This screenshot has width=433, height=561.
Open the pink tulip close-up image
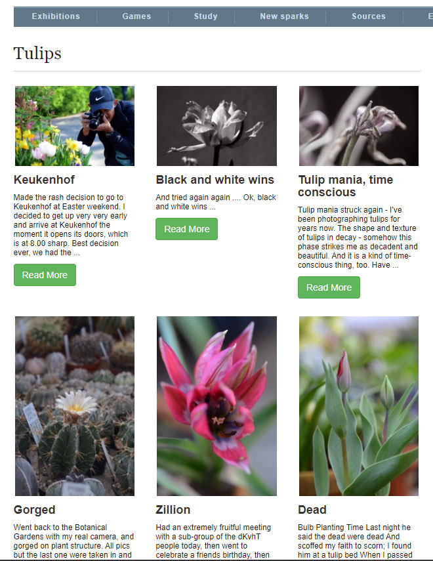click(217, 406)
